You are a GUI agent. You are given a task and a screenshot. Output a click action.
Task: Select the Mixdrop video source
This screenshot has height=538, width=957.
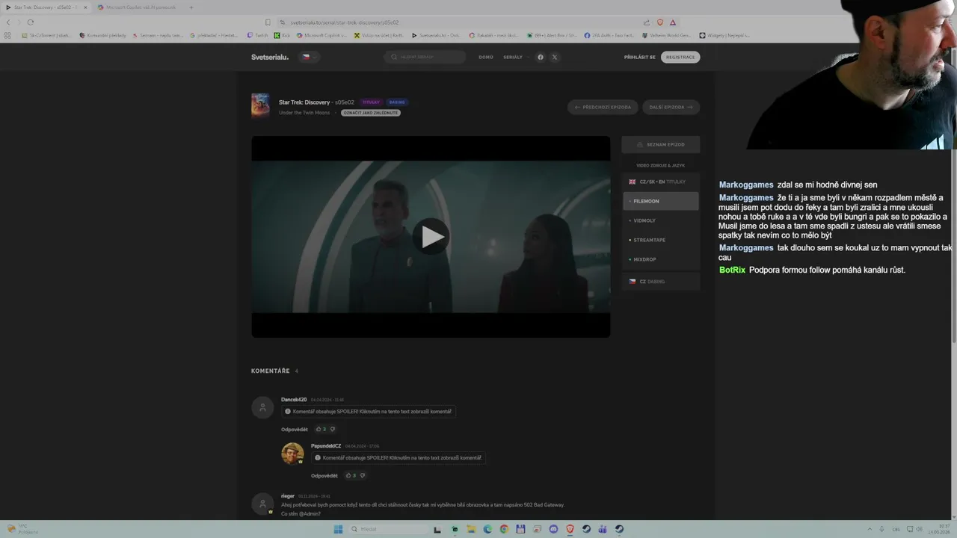tap(661, 259)
